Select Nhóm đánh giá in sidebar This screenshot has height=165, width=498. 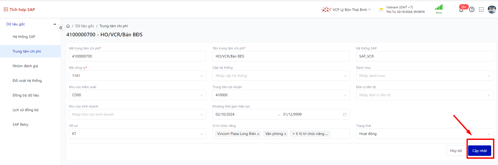click(x=25, y=66)
